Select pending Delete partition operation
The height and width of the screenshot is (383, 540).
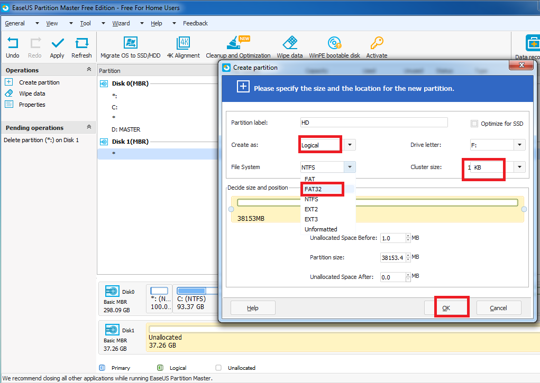point(41,140)
